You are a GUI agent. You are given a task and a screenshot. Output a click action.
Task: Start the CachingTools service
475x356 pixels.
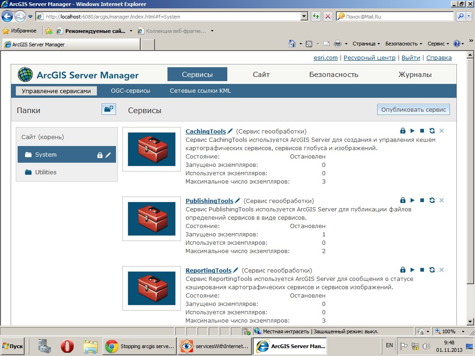pos(412,131)
